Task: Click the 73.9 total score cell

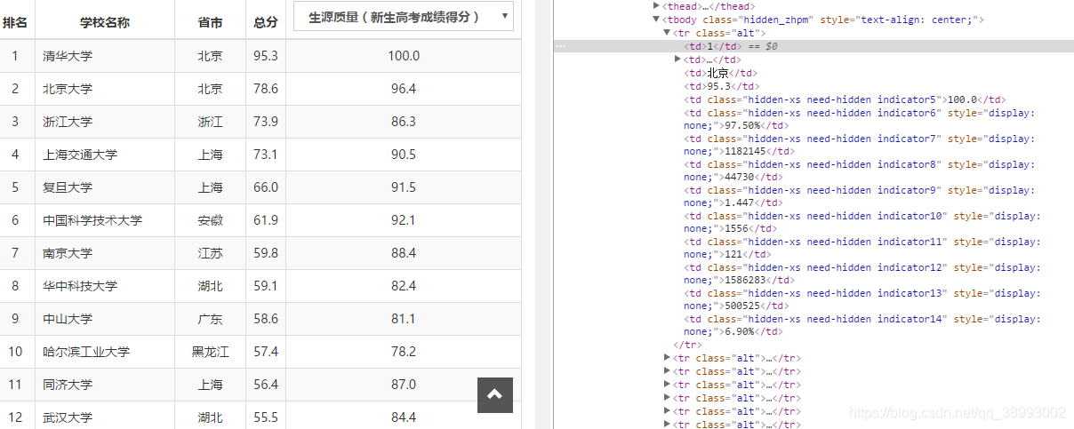Action: (266, 122)
